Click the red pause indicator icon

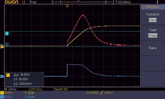(24, 2)
